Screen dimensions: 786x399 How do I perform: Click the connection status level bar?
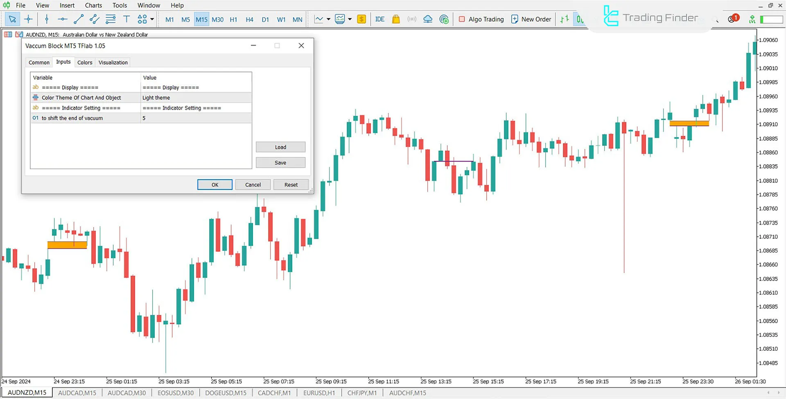tap(771, 19)
